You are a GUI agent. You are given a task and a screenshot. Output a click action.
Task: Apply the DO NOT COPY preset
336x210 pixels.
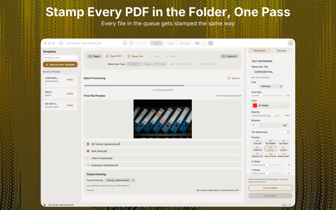point(70,105)
